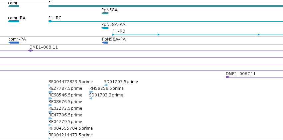Click the thick Fili gene bar

(166, 7)
